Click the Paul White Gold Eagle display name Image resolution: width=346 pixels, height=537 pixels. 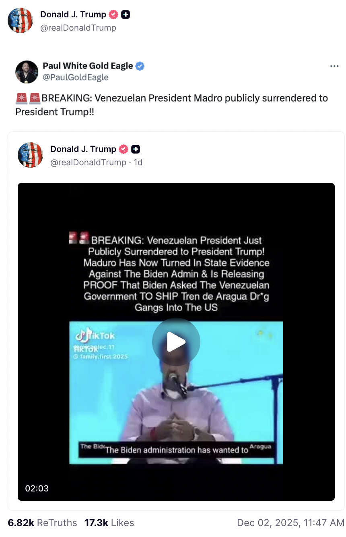(x=88, y=66)
